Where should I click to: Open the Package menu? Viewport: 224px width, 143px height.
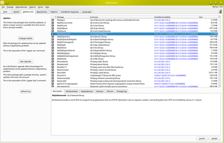pos(10,7)
